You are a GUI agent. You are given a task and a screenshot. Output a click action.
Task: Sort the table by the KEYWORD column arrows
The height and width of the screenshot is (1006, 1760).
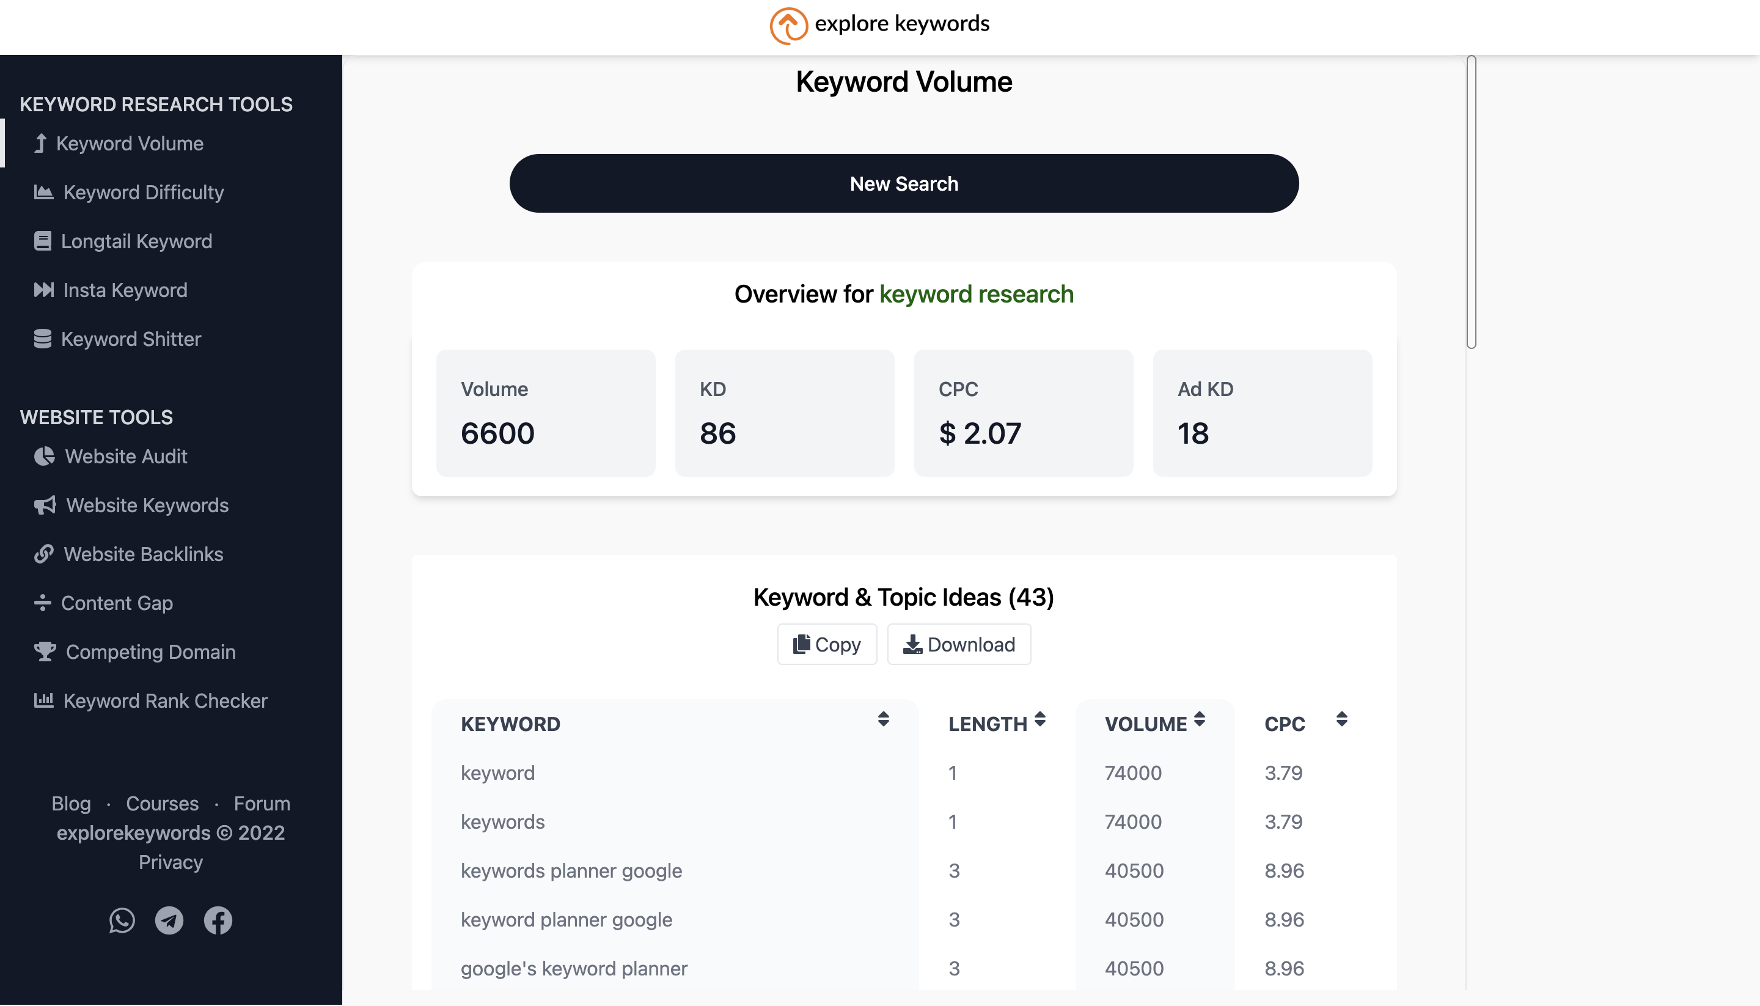[883, 719]
